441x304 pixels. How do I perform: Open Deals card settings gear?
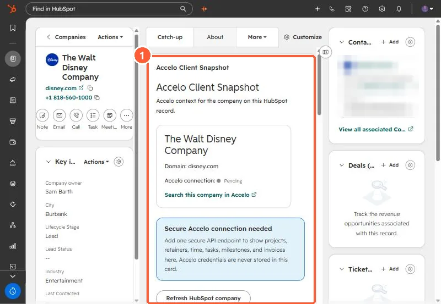coord(410,165)
